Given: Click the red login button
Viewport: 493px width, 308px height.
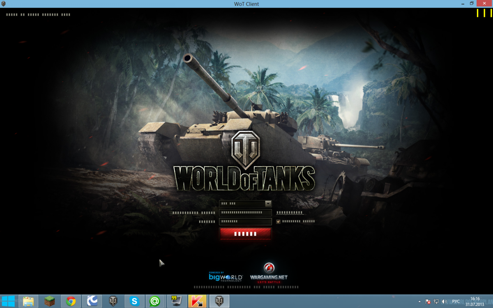Looking at the screenshot, I should (x=245, y=234).
